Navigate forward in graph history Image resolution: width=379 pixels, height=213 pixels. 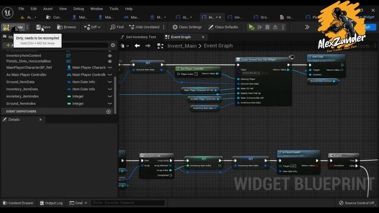(147, 46)
